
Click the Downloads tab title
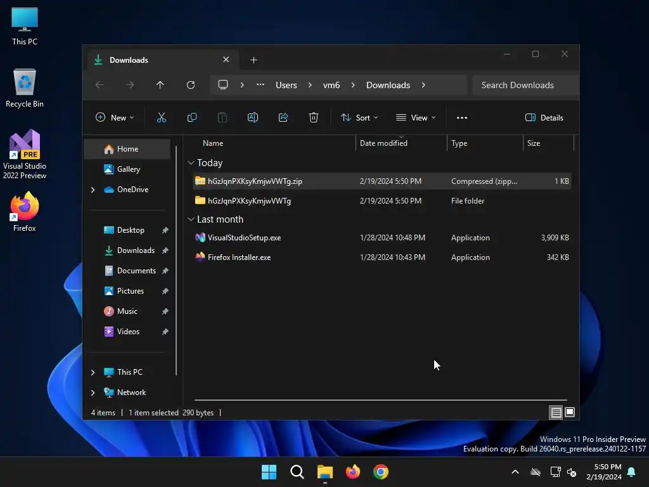point(129,60)
